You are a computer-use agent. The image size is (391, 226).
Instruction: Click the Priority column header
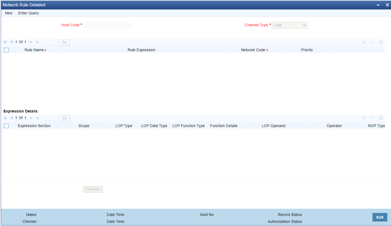tap(307, 50)
